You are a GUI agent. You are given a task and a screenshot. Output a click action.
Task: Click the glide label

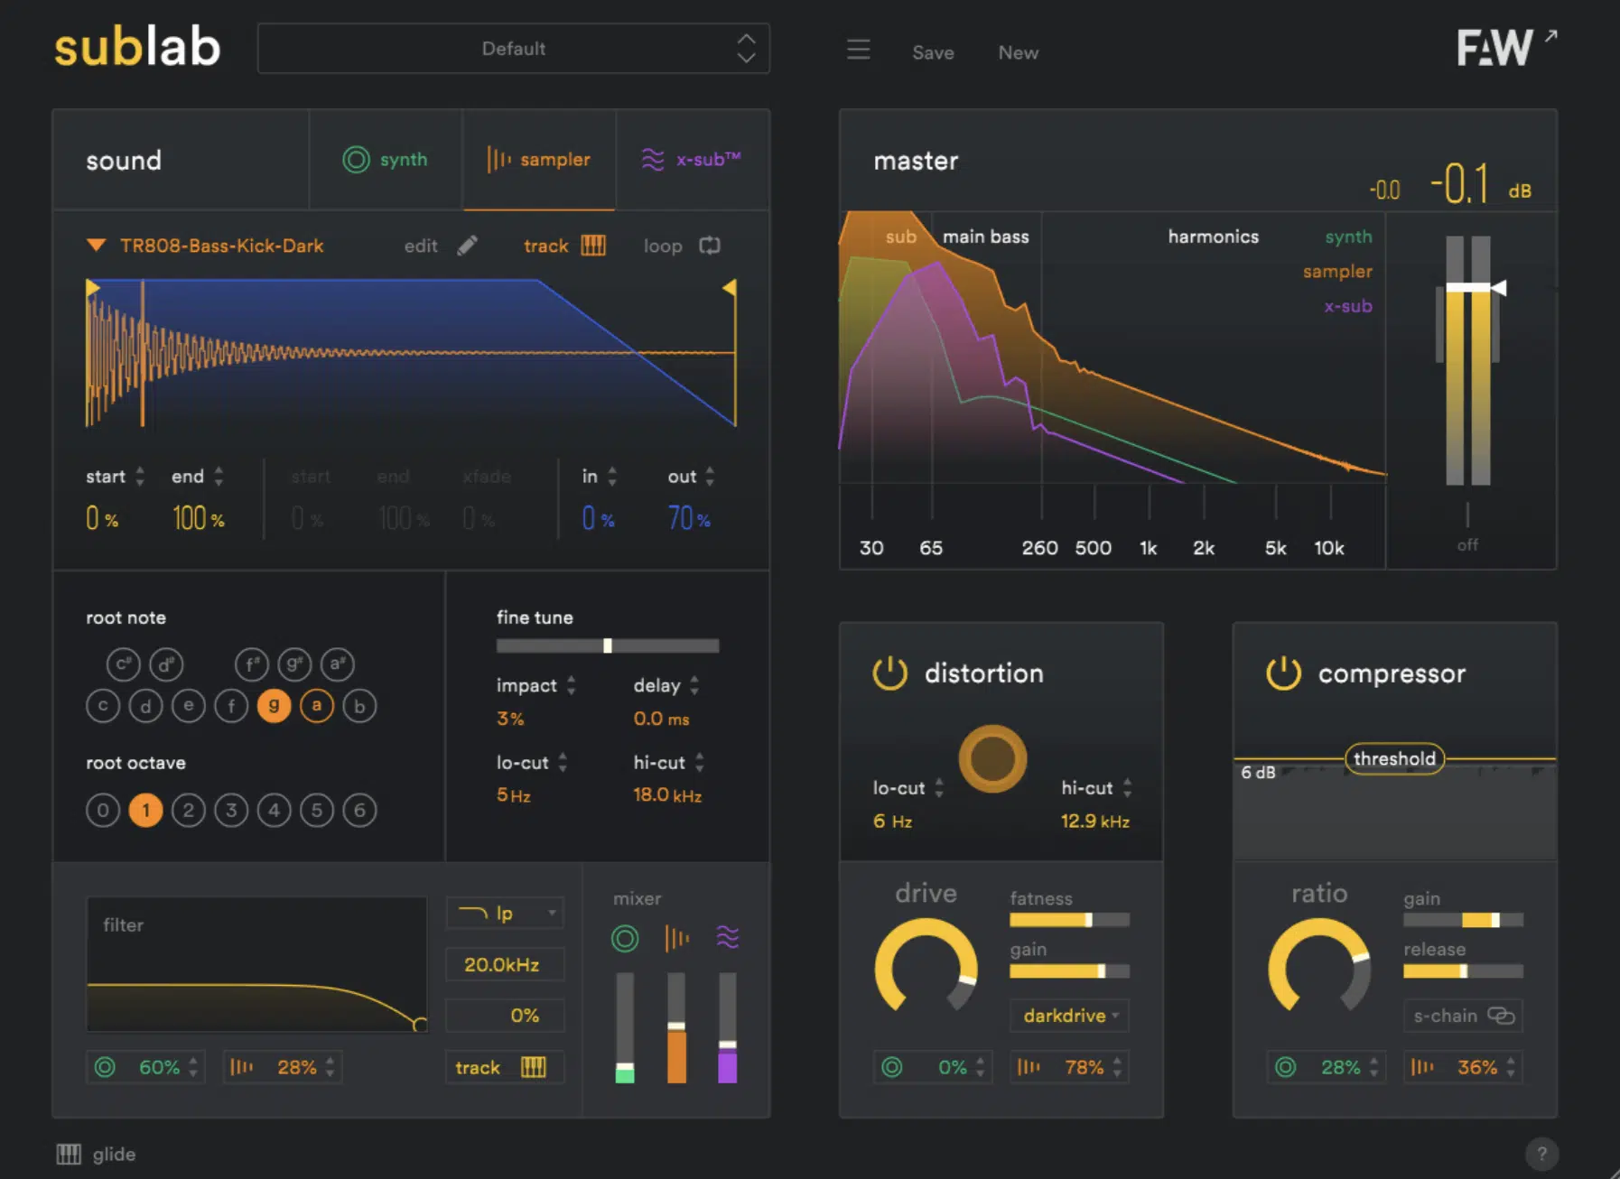click(114, 1154)
